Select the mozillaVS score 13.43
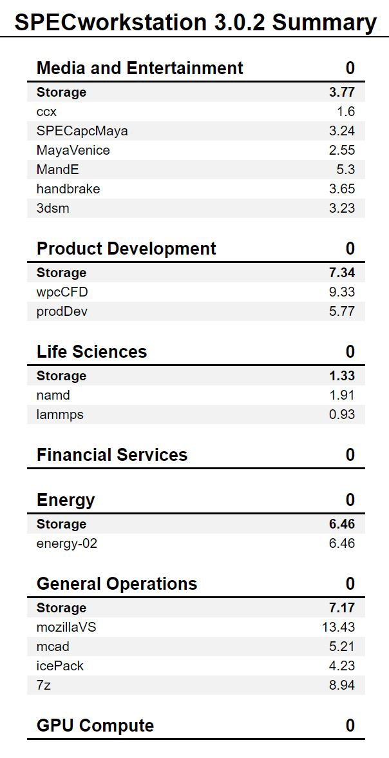This screenshot has height=758, width=389. tap(338, 627)
